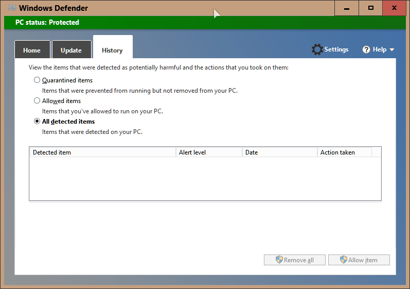This screenshot has height=289, width=410.
Task: Expand the Help dropdown arrow
Action: point(391,50)
